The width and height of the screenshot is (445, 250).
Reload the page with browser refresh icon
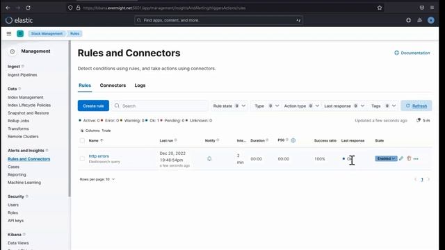click(x=28, y=8)
